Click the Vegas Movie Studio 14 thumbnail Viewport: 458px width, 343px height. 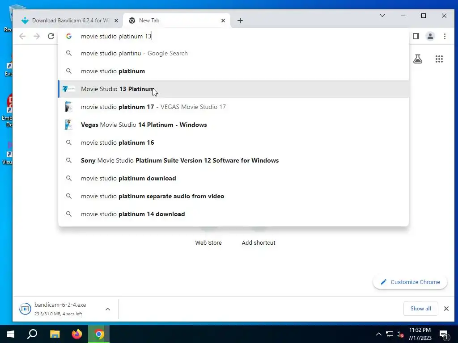[68, 125]
